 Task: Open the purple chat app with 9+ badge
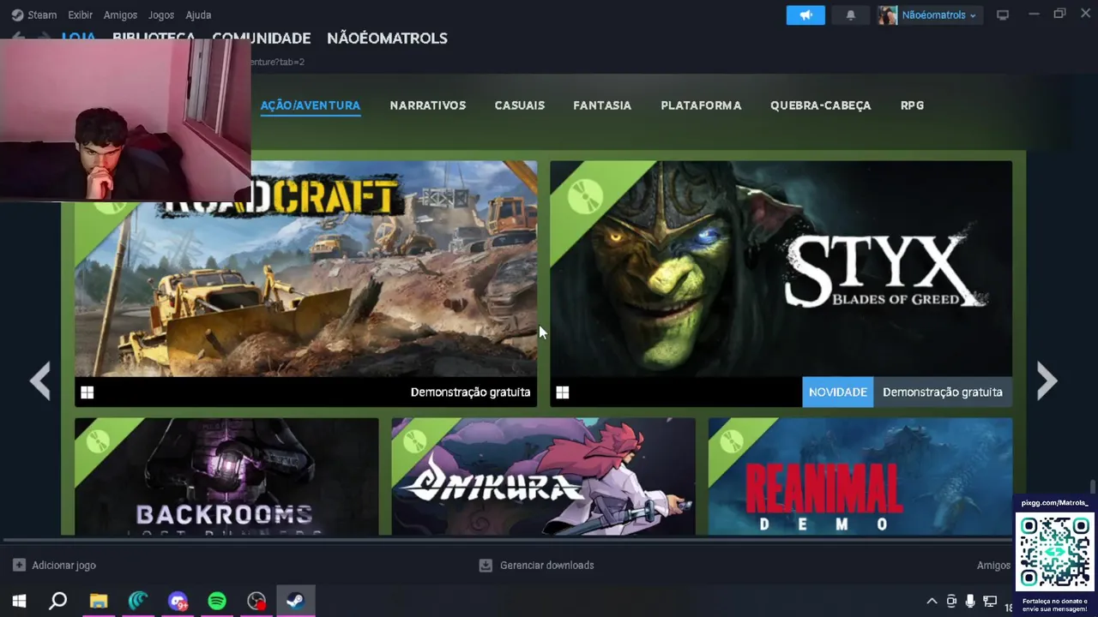(x=178, y=602)
